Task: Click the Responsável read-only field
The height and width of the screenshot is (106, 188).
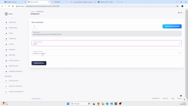Action: [106, 34]
